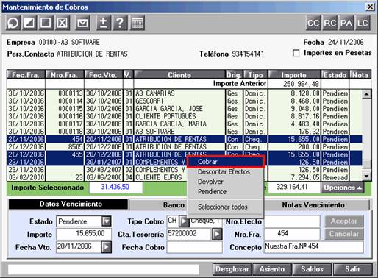This screenshot has width=378, height=278.
Task: Click the Concepto input field
Action: click(x=314, y=247)
